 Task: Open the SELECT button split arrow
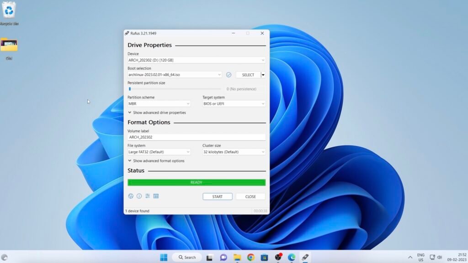[263, 75]
